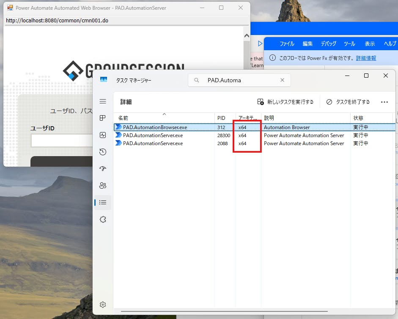Click the Automation Browser description cell
This screenshot has height=319, width=398.
287,127
